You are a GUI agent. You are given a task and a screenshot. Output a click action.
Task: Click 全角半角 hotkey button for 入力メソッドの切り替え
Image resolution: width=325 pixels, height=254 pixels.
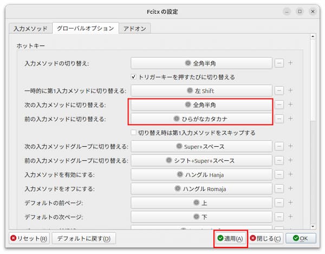(x=201, y=63)
